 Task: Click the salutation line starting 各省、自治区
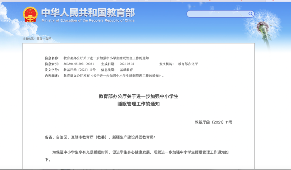point(100,137)
